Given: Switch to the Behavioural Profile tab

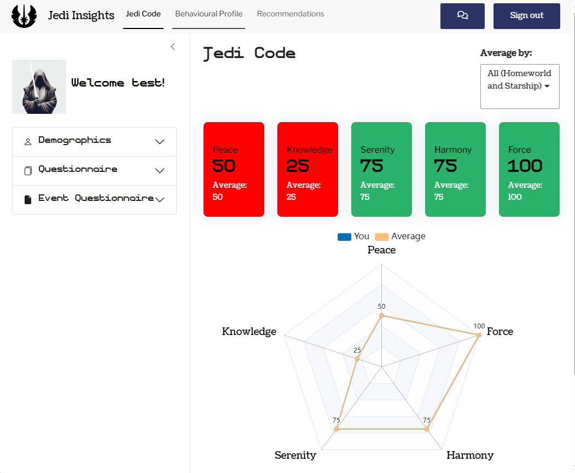Looking at the screenshot, I should point(208,14).
